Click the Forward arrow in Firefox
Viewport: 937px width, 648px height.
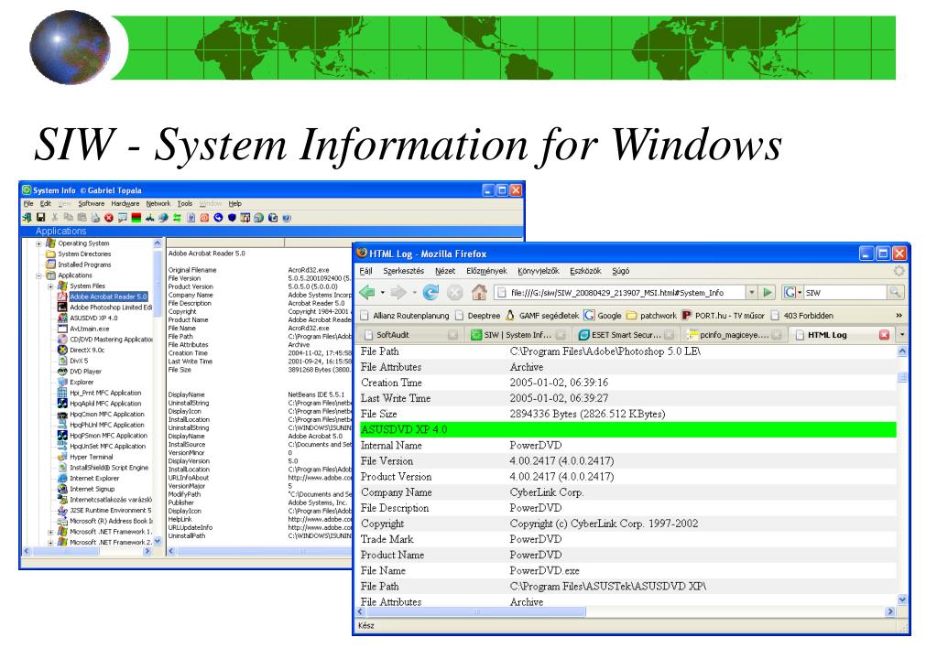(398, 293)
